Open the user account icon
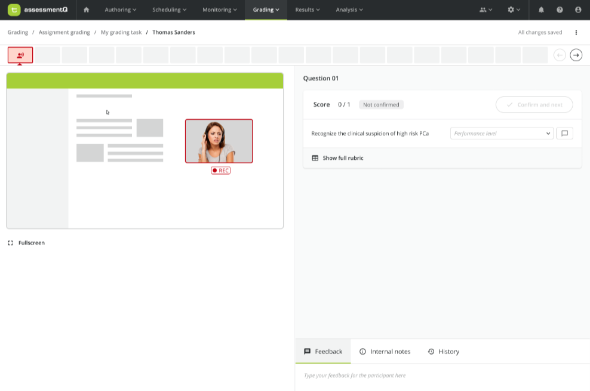The width and height of the screenshot is (590, 391). [x=578, y=10]
